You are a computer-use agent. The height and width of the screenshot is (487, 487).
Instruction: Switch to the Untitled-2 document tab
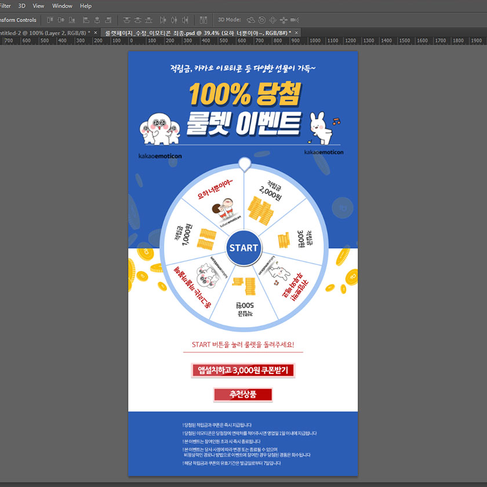pyautogui.click(x=45, y=32)
